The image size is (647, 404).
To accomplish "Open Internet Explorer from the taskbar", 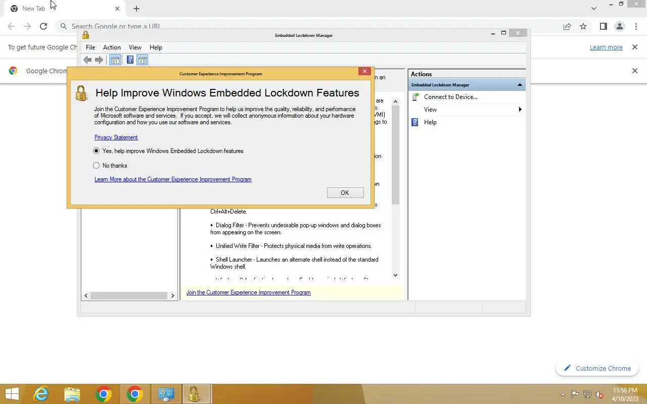I will [x=41, y=394].
